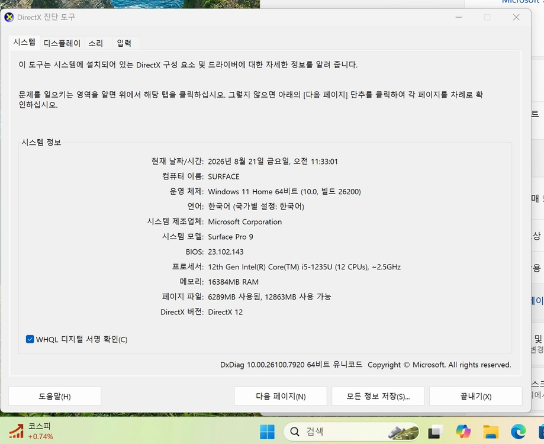Close the DirectX 진단 도구 window
The image size is (544, 444).
tap(516, 17)
